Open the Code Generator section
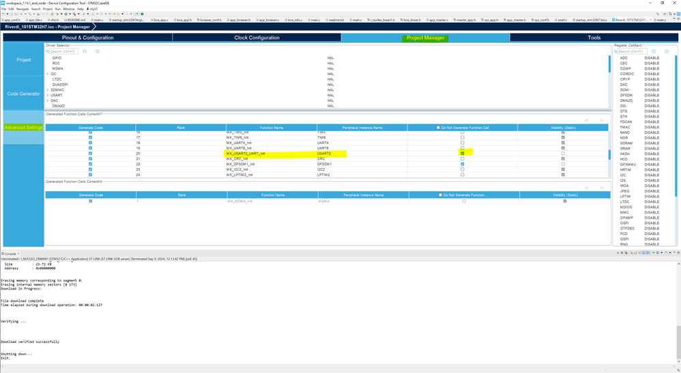681x373 pixels. pyautogui.click(x=23, y=94)
